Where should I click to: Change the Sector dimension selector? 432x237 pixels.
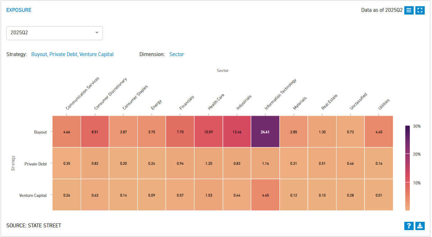[177, 54]
